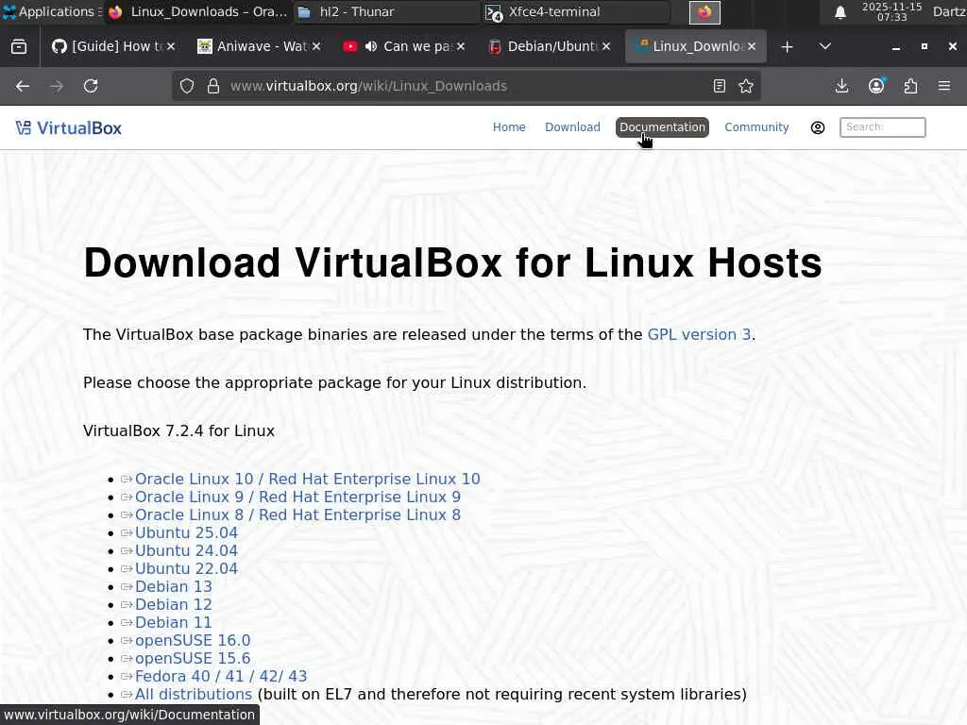
Task: Click the panel date and time clock
Action: pos(891,11)
